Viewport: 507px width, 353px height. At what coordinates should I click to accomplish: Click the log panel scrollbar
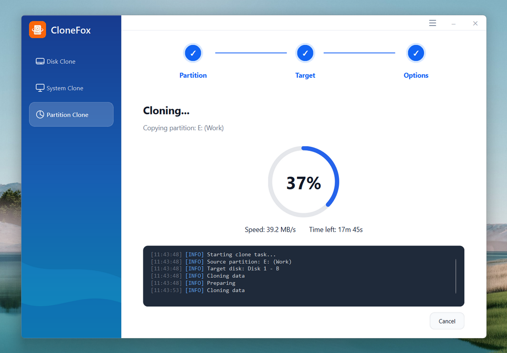[x=456, y=276]
